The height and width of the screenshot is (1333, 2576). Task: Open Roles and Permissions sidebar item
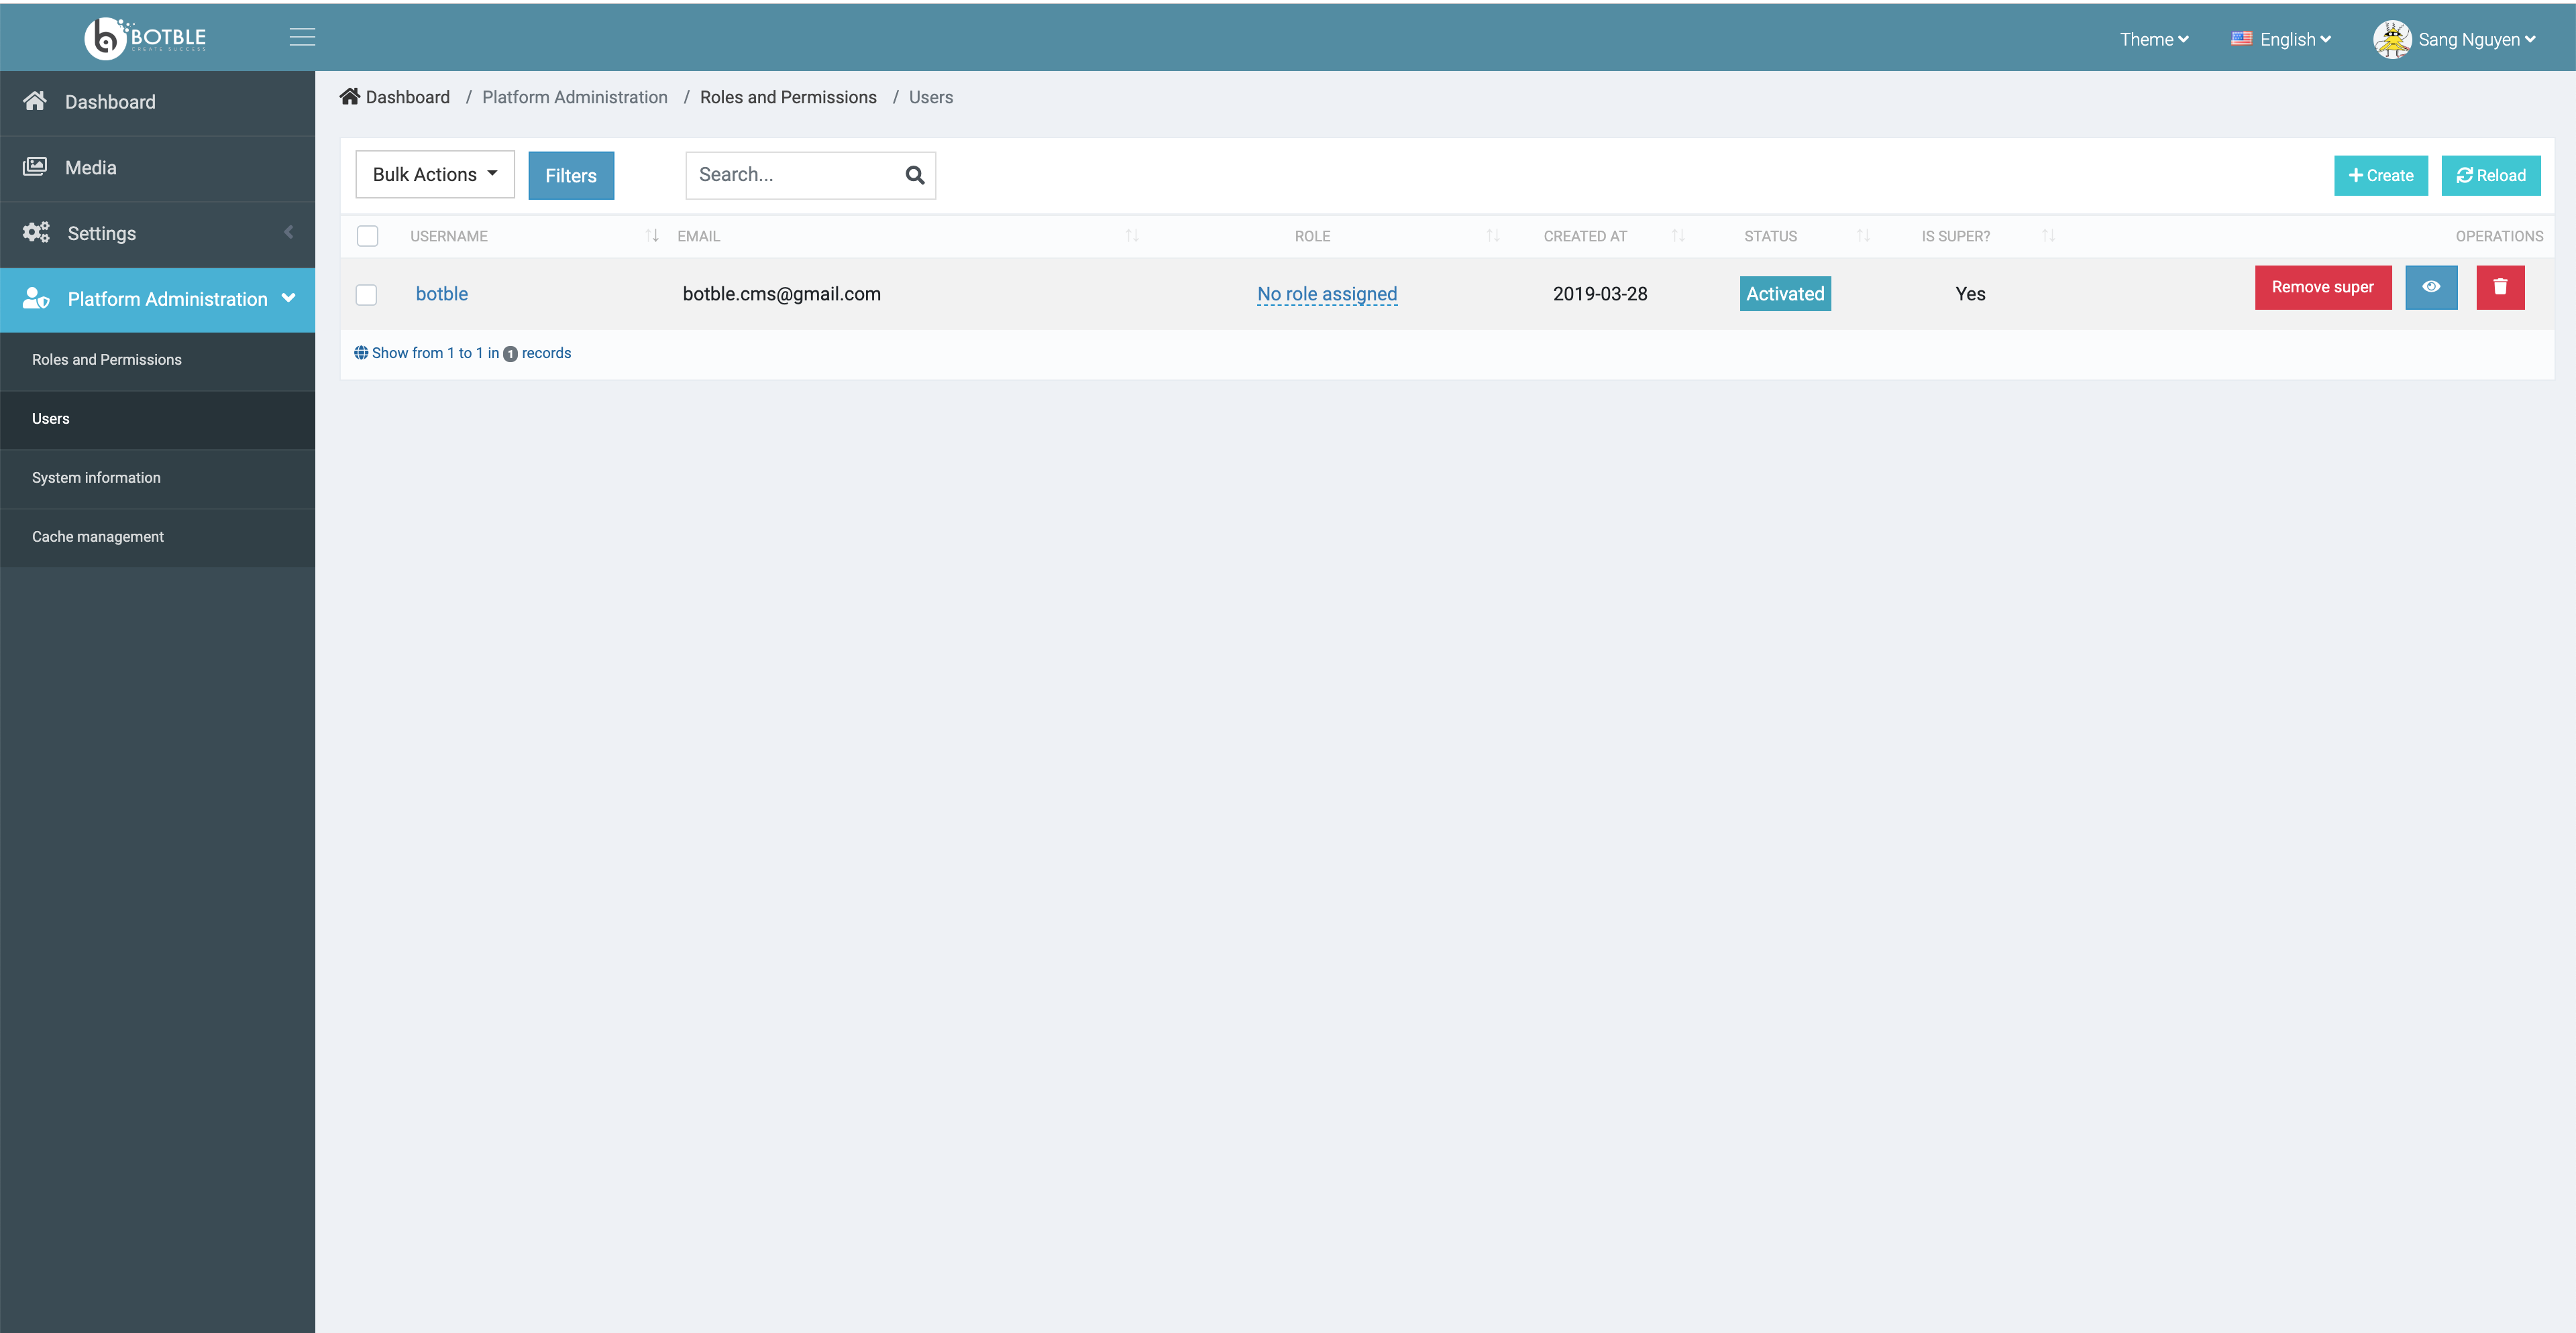point(158,359)
